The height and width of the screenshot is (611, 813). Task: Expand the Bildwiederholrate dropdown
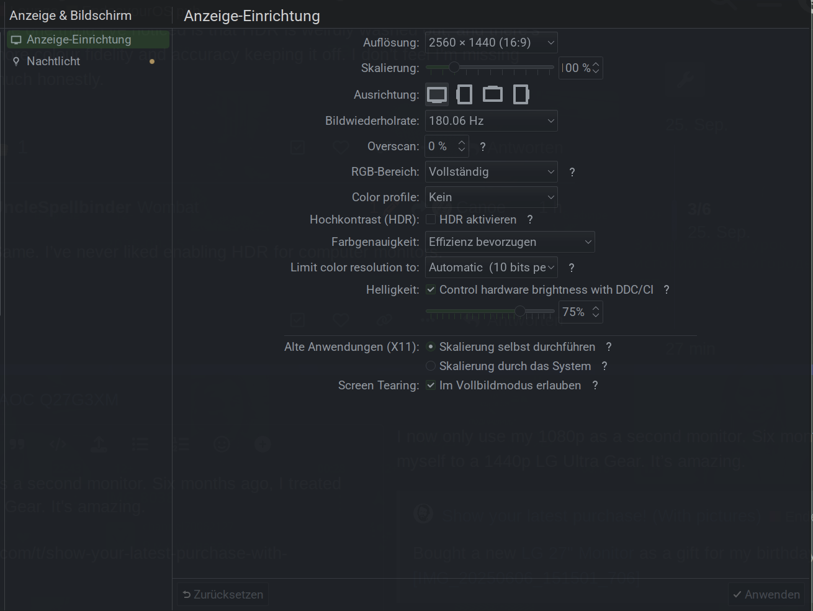[491, 121]
